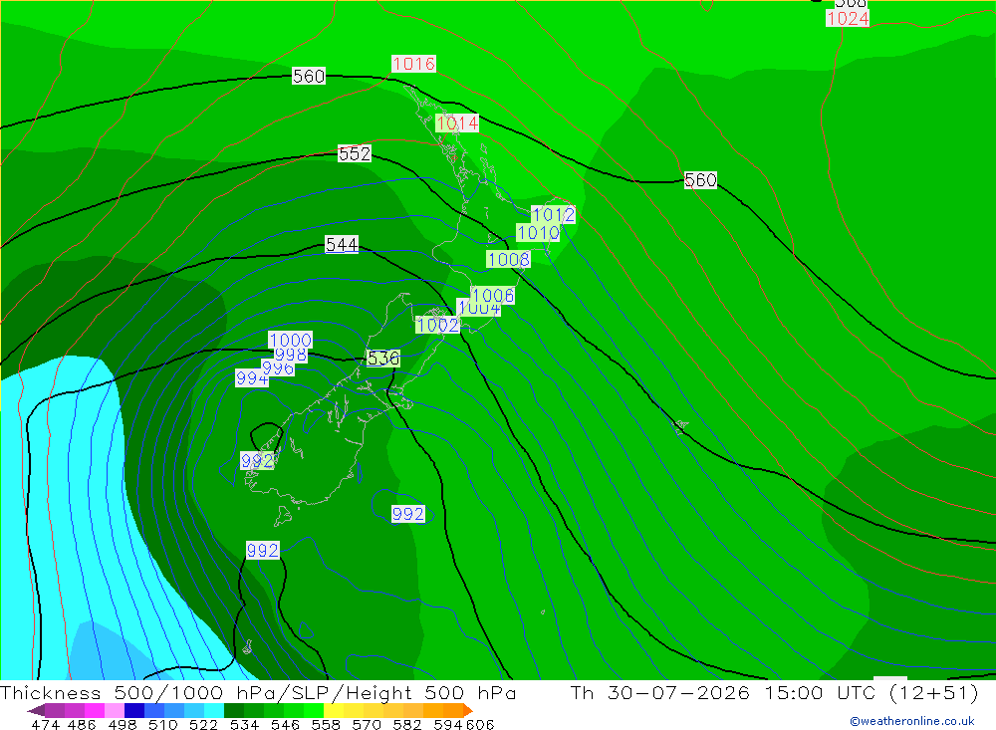Click the legend value 474

pos(45,725)
